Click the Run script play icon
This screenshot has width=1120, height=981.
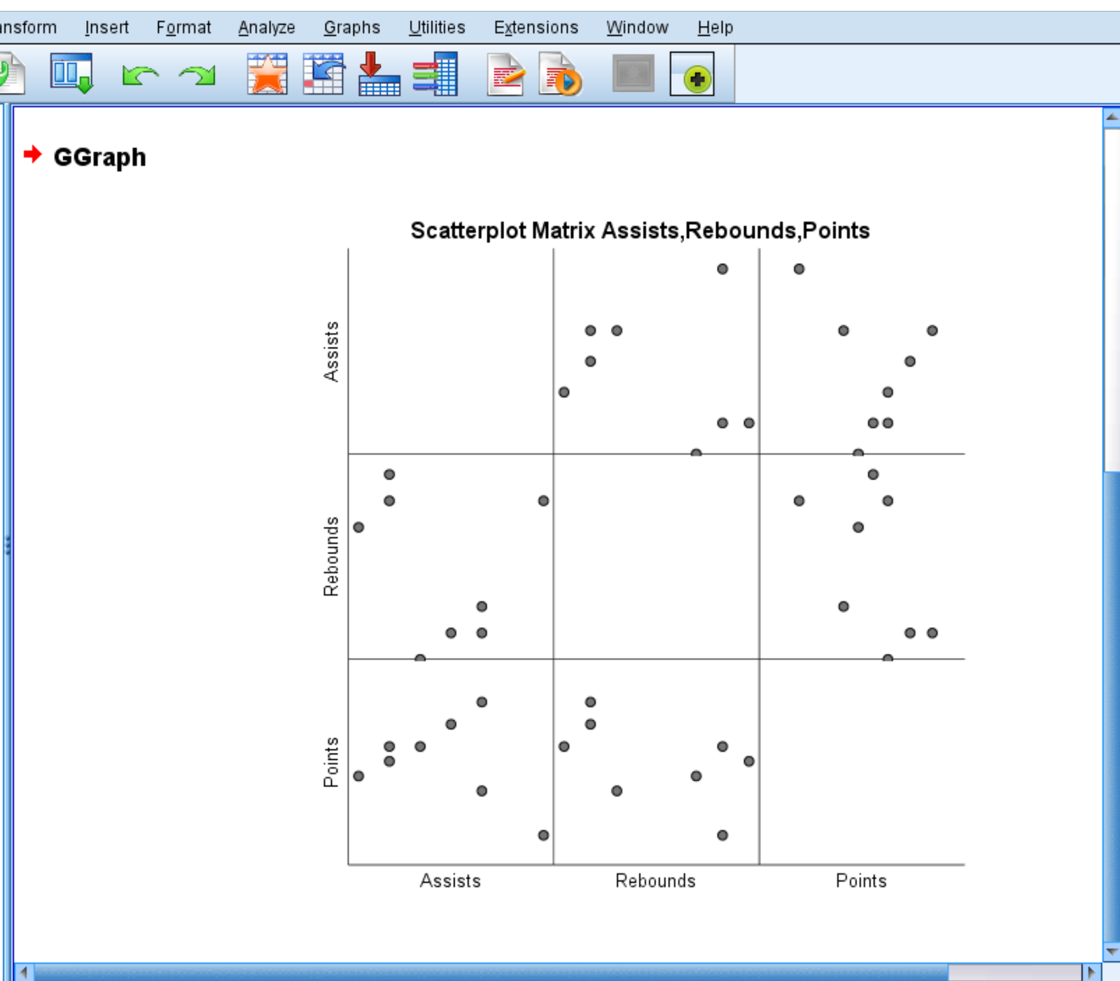pos(560,73)
